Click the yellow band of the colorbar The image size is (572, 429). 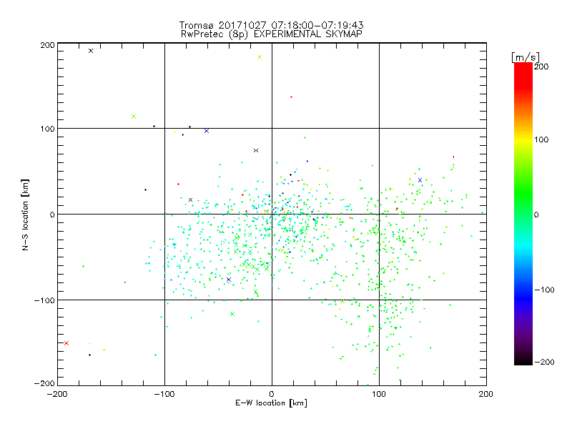(x=523, y=140)
